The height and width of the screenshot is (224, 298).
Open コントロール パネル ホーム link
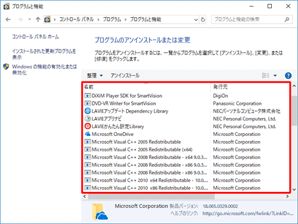(35, 37)
